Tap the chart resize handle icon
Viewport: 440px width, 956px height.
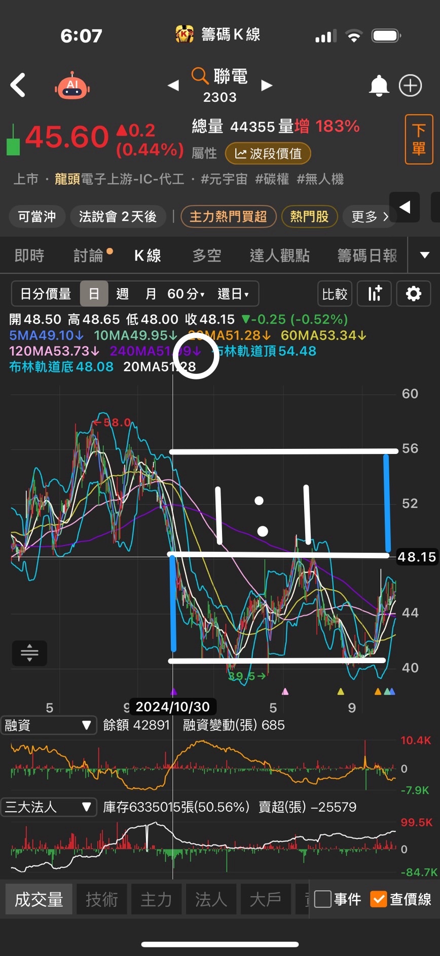(29, 653)
